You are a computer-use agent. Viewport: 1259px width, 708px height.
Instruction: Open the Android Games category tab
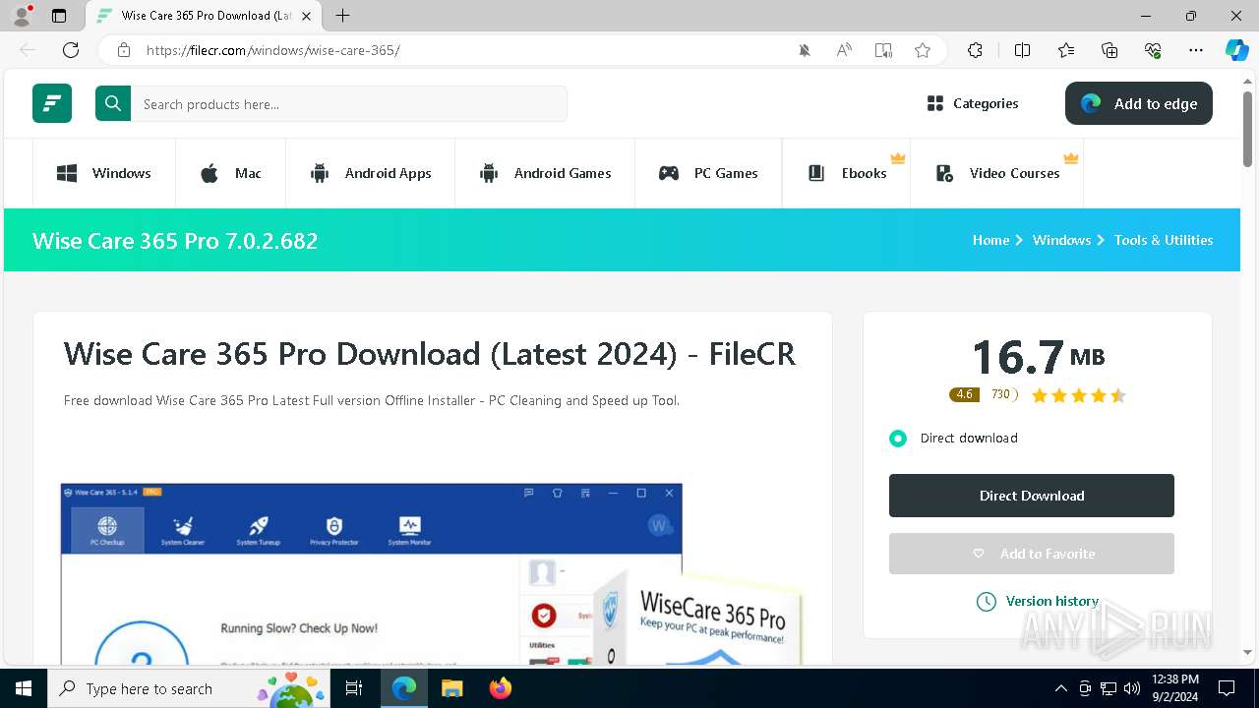[545, 173]
